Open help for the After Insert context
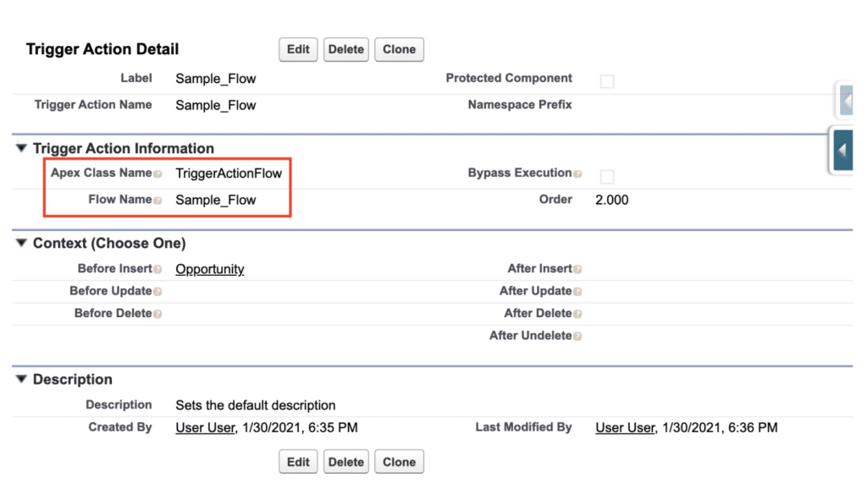The width and height of the screenshot is (867, 489). (x=577, y=269)
